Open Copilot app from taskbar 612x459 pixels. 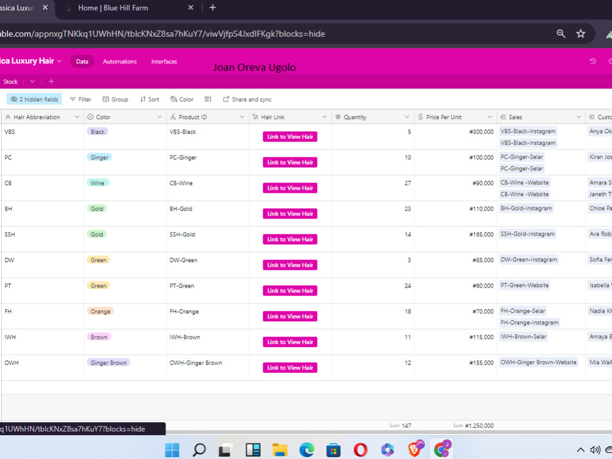pos(387,450)
